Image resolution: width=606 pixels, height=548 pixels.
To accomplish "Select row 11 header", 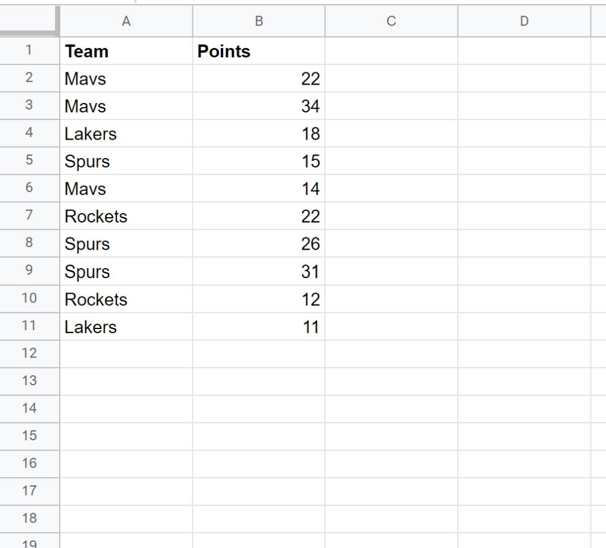I will click(30, 326).
